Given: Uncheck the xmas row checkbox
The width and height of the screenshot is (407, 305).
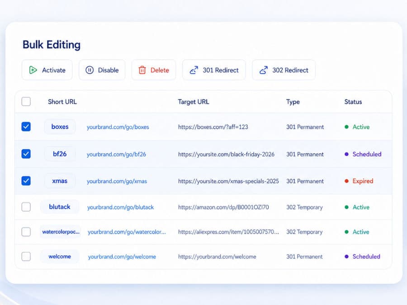Looking at the screenshot, I should [x=26, y=181].
